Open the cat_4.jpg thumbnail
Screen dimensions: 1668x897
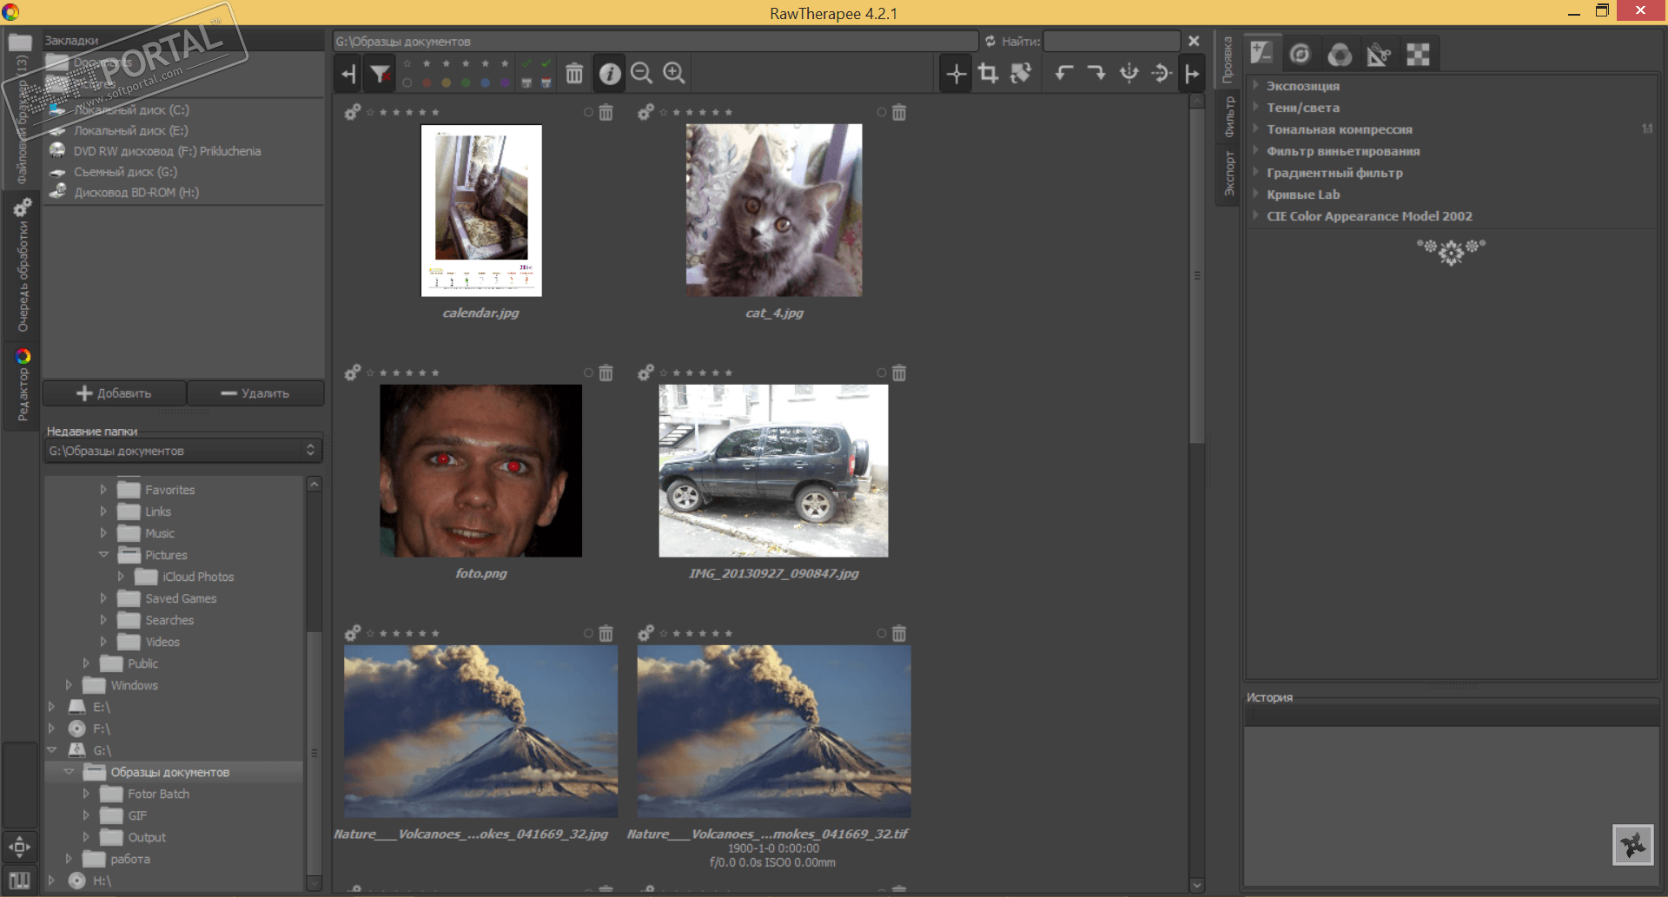click(774, 210)
